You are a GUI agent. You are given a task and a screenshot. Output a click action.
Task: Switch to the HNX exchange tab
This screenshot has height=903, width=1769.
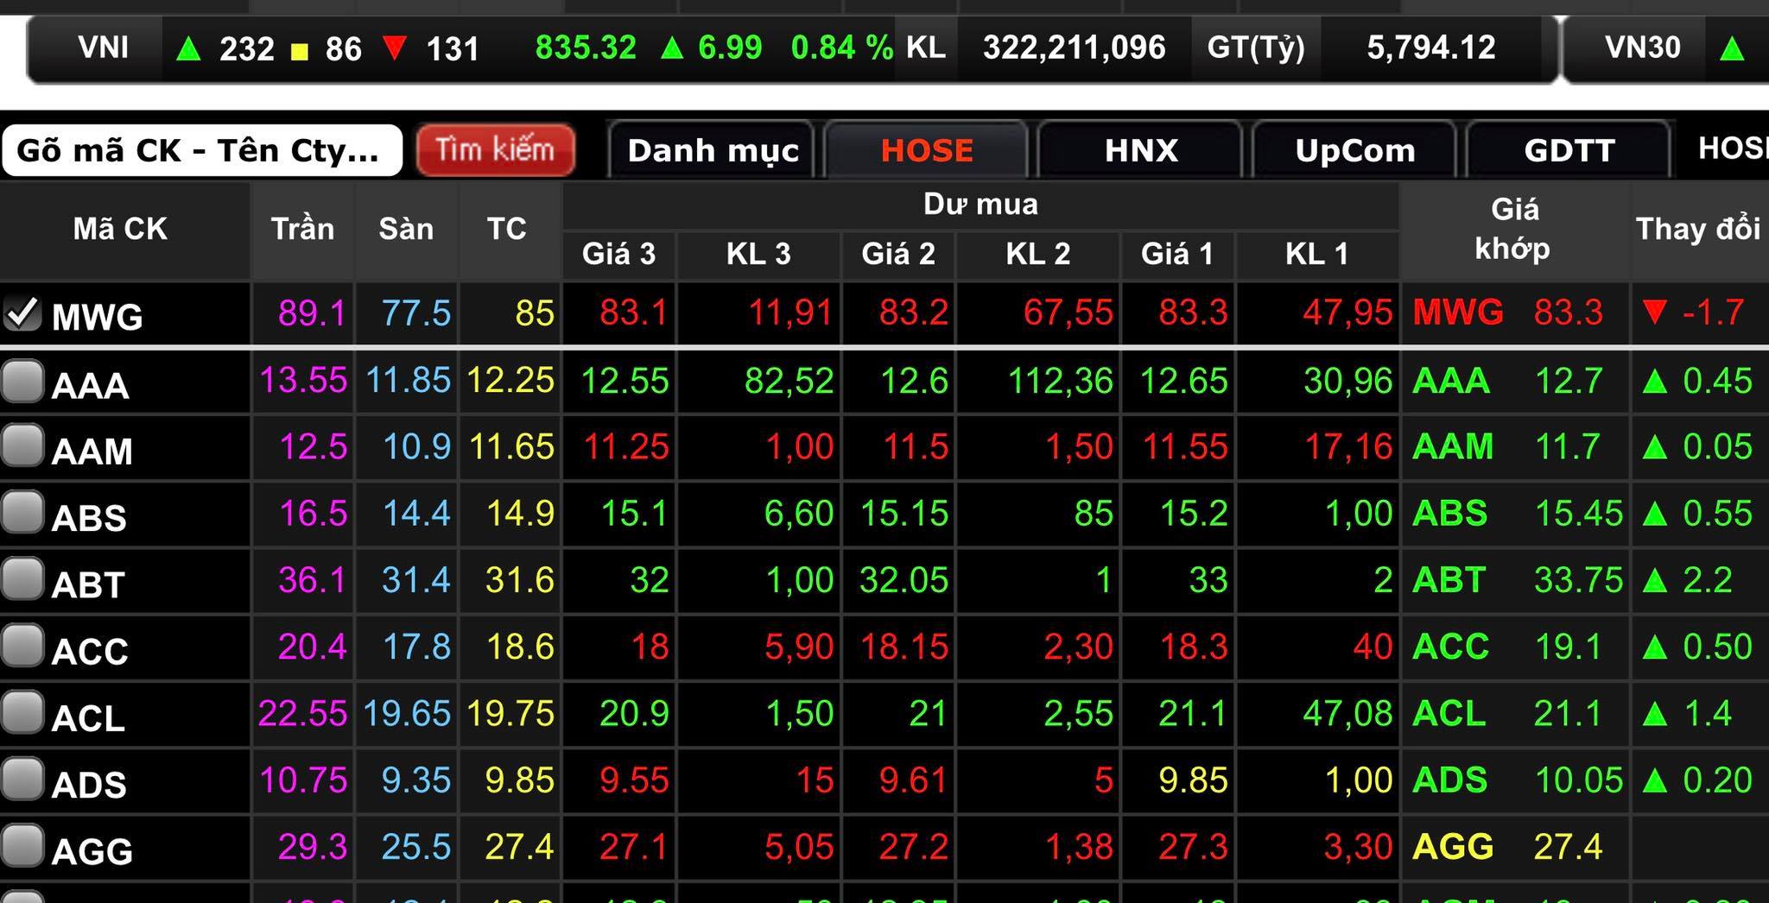(x=1140, y=150)
